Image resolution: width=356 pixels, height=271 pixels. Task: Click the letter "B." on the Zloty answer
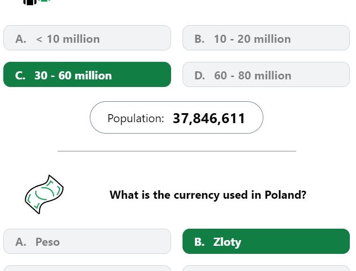coord(199,242)
